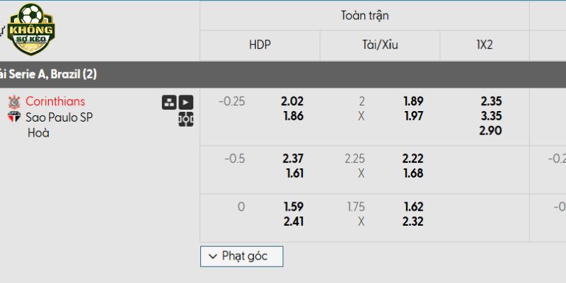Select Corinthians 1X2 win odds 2.35
The width and height of the screenshot is (566, 283).
[490, 101]
